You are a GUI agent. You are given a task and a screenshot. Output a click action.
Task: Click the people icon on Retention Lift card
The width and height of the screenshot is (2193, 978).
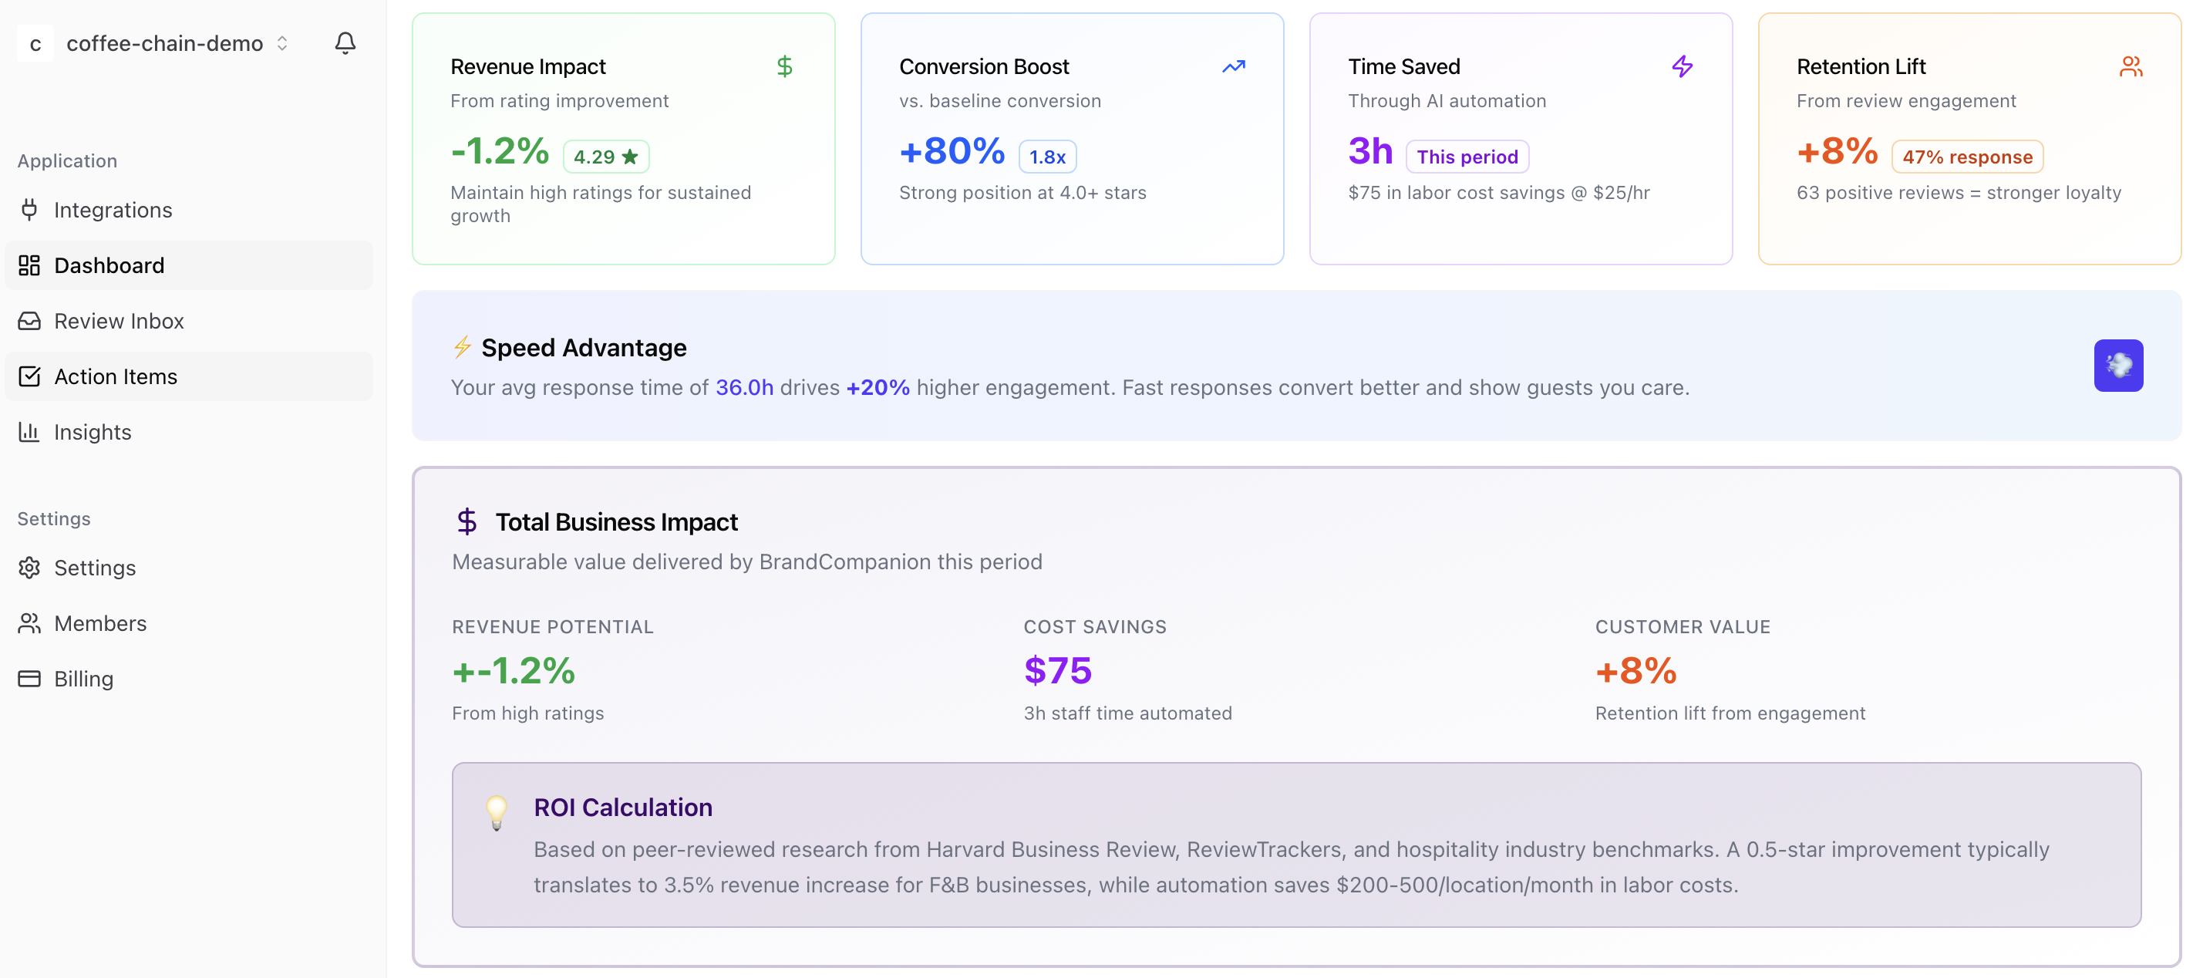pyautogui.click(x=2132, y=66)
